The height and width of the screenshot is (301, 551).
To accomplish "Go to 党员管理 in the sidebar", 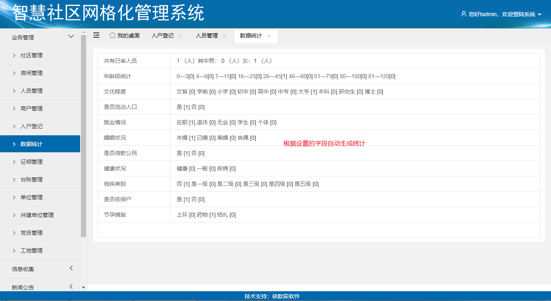I will click(x=32, y=233).
